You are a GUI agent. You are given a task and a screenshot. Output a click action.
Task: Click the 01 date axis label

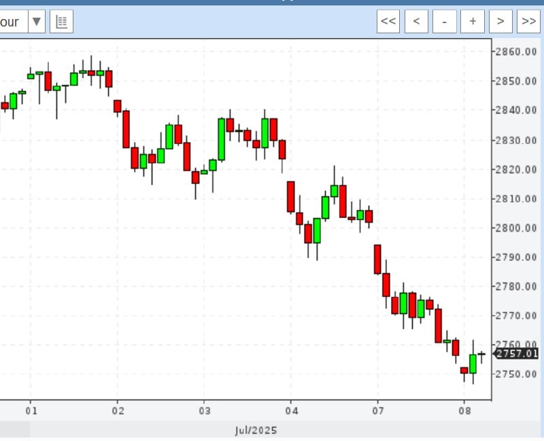point(31,411)
